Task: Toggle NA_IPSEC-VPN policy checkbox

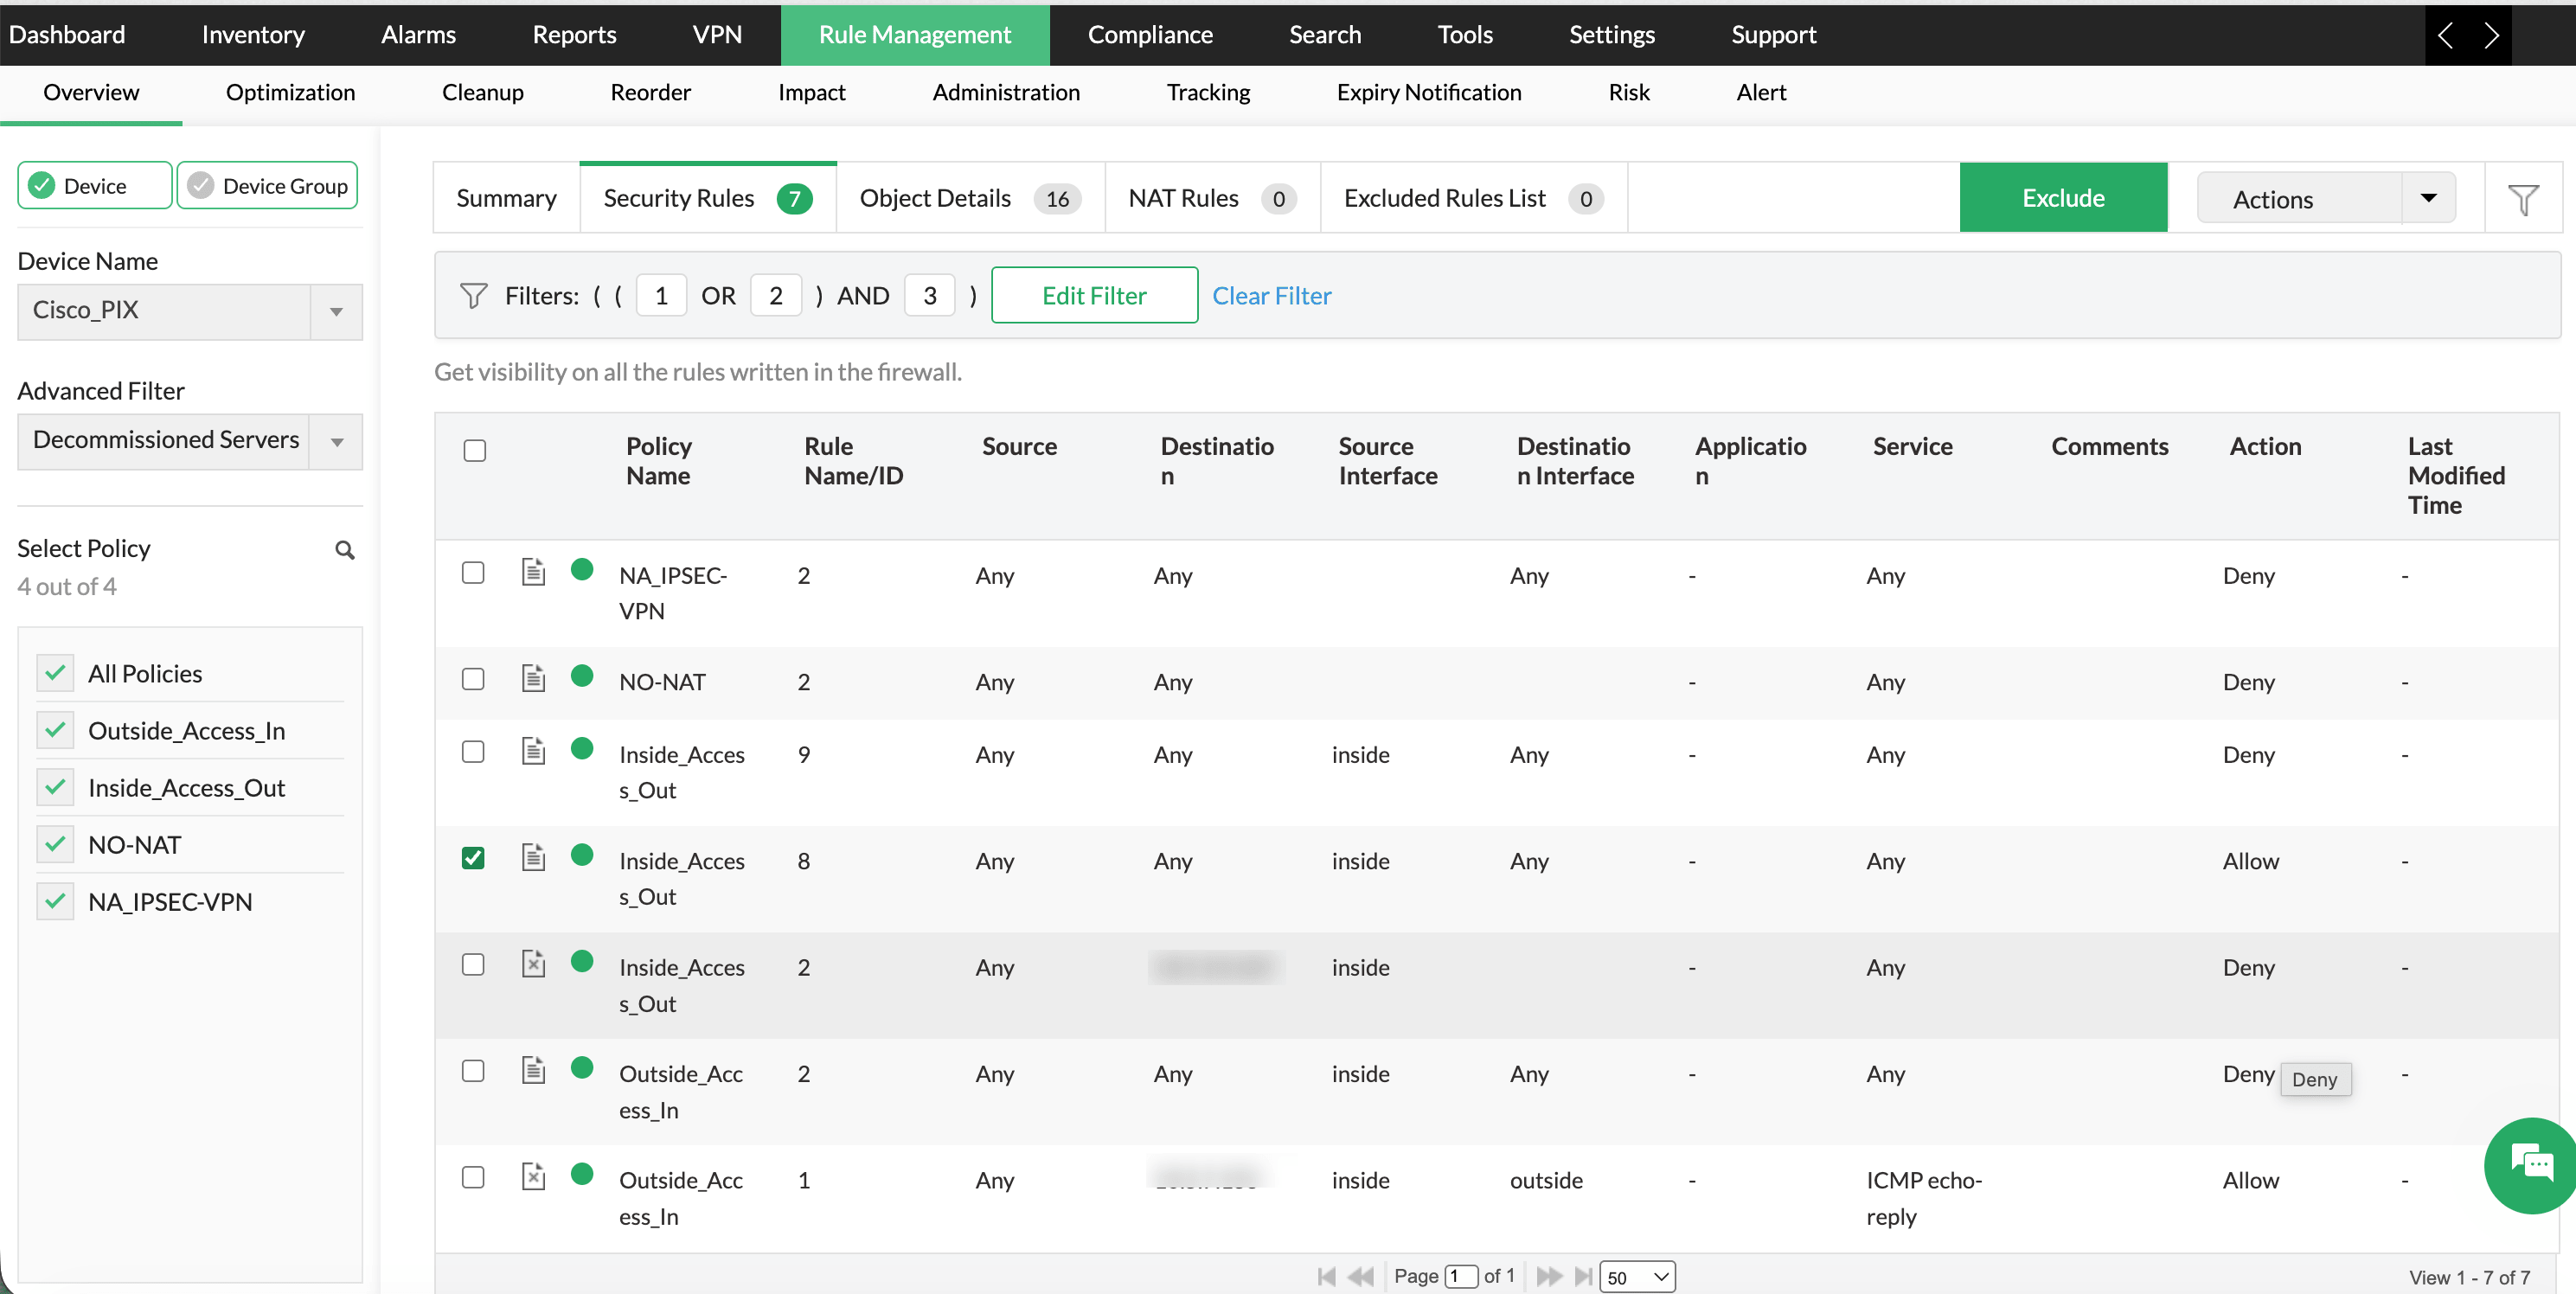Action: pyautogui.click(x=55, y=901)
